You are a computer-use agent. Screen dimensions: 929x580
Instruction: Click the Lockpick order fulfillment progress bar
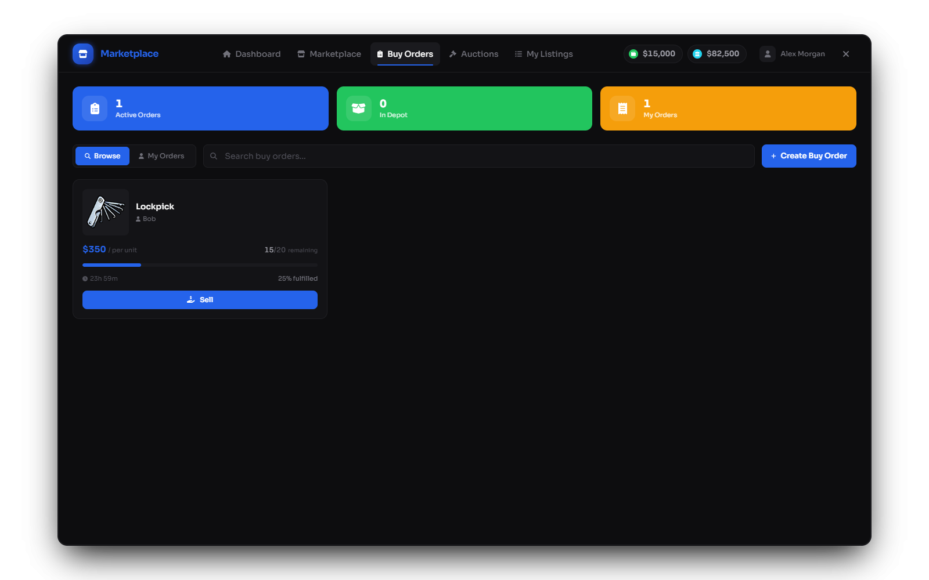(200, 265)
